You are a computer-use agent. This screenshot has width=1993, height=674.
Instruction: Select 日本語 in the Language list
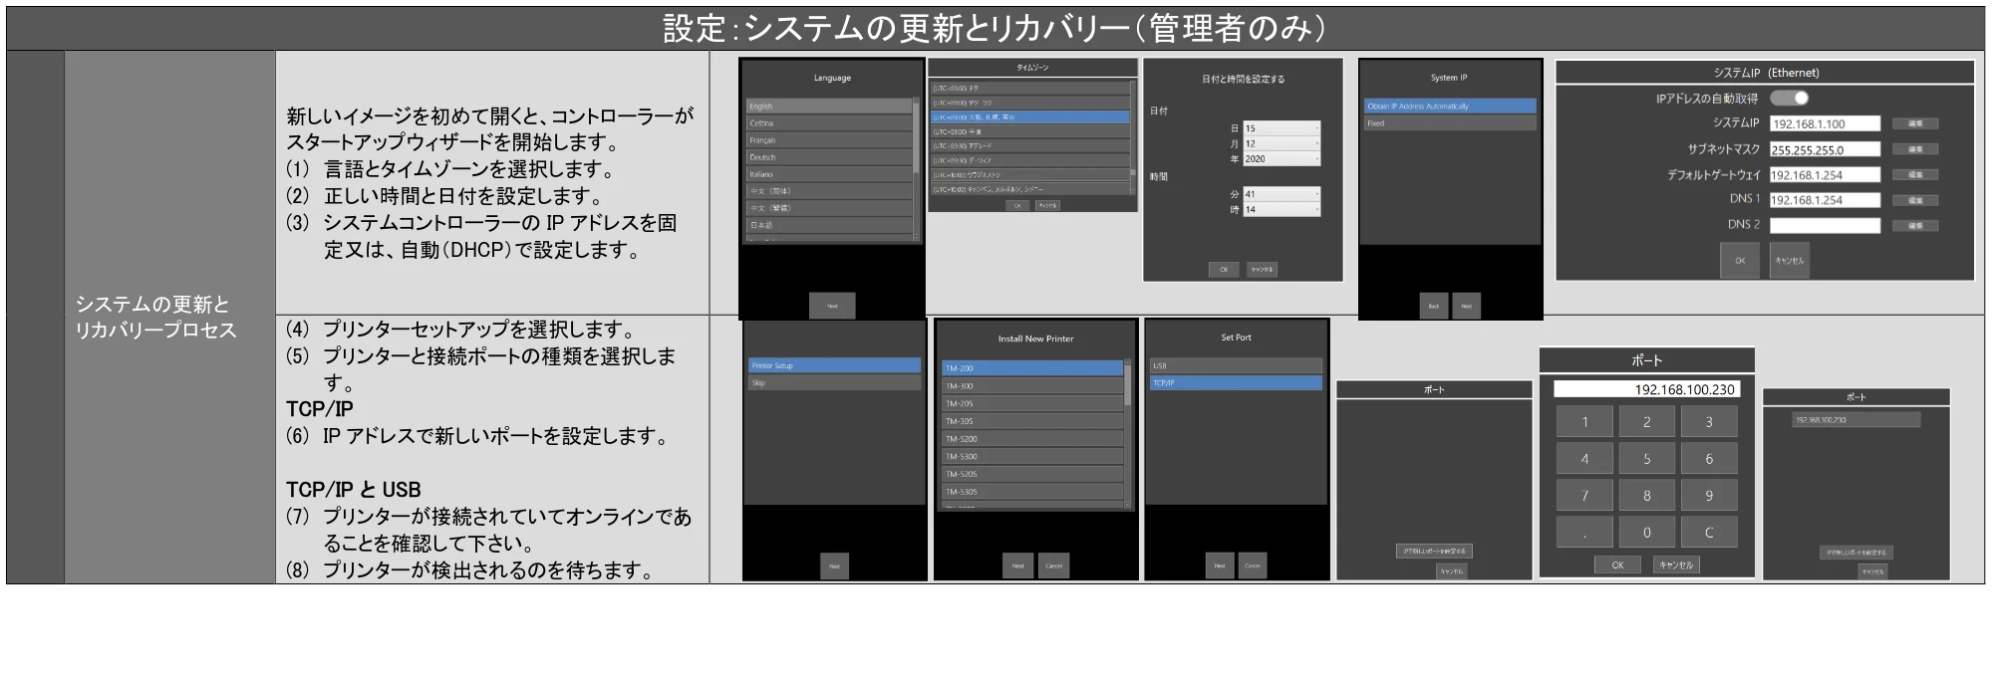tap(829, 225)
